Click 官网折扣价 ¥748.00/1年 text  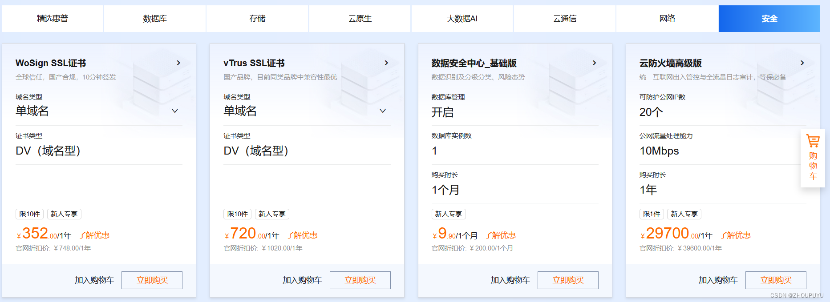(53, 248)
